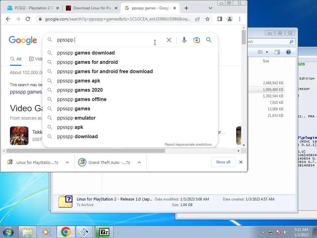This screenshot has height=238, width=317.
Task: Click Explorer search magnifier icon
Action: (x=291, y=42)
